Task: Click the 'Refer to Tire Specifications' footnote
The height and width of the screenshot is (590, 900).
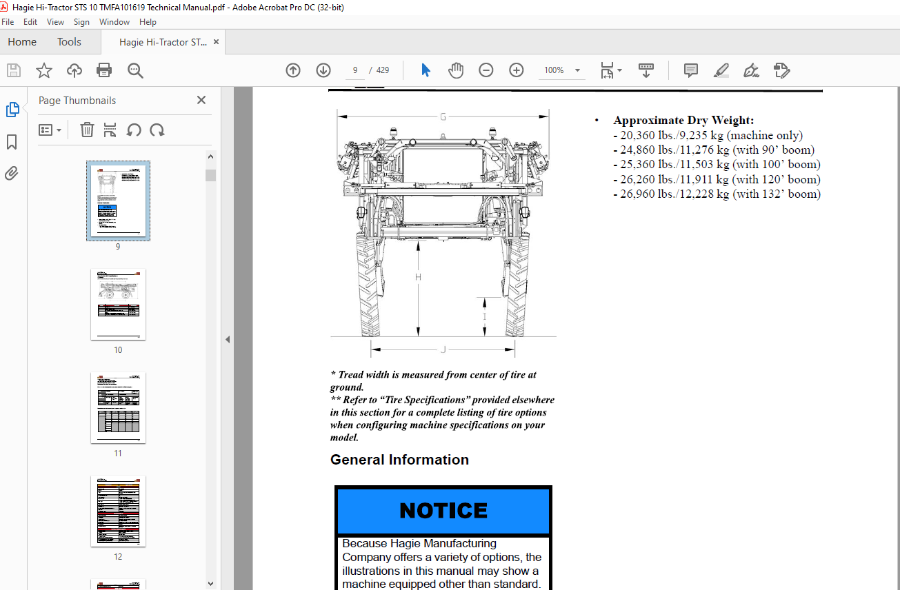Action: 442,418
